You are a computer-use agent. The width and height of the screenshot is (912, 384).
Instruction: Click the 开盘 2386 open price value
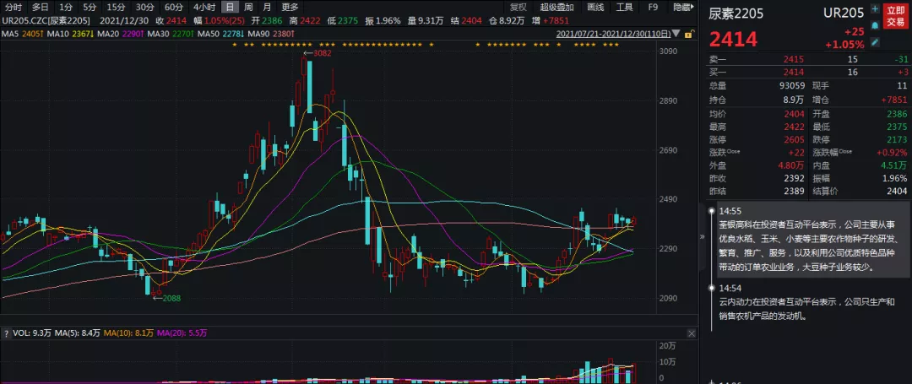(897, 114)
